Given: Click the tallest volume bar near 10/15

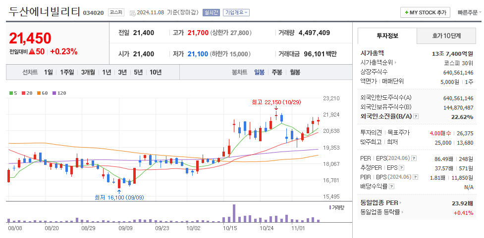Looking at the screenshot, I should (234, 213).
